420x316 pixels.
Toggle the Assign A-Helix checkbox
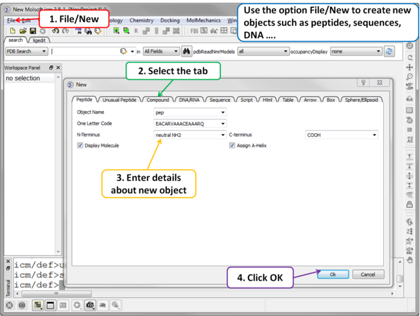[232, 146]
